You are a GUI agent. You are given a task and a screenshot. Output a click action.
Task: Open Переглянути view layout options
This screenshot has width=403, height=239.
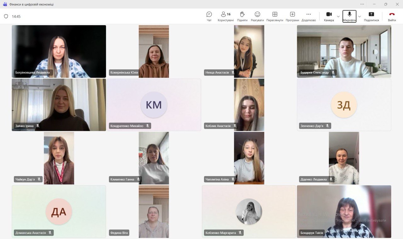pos(275,16)
